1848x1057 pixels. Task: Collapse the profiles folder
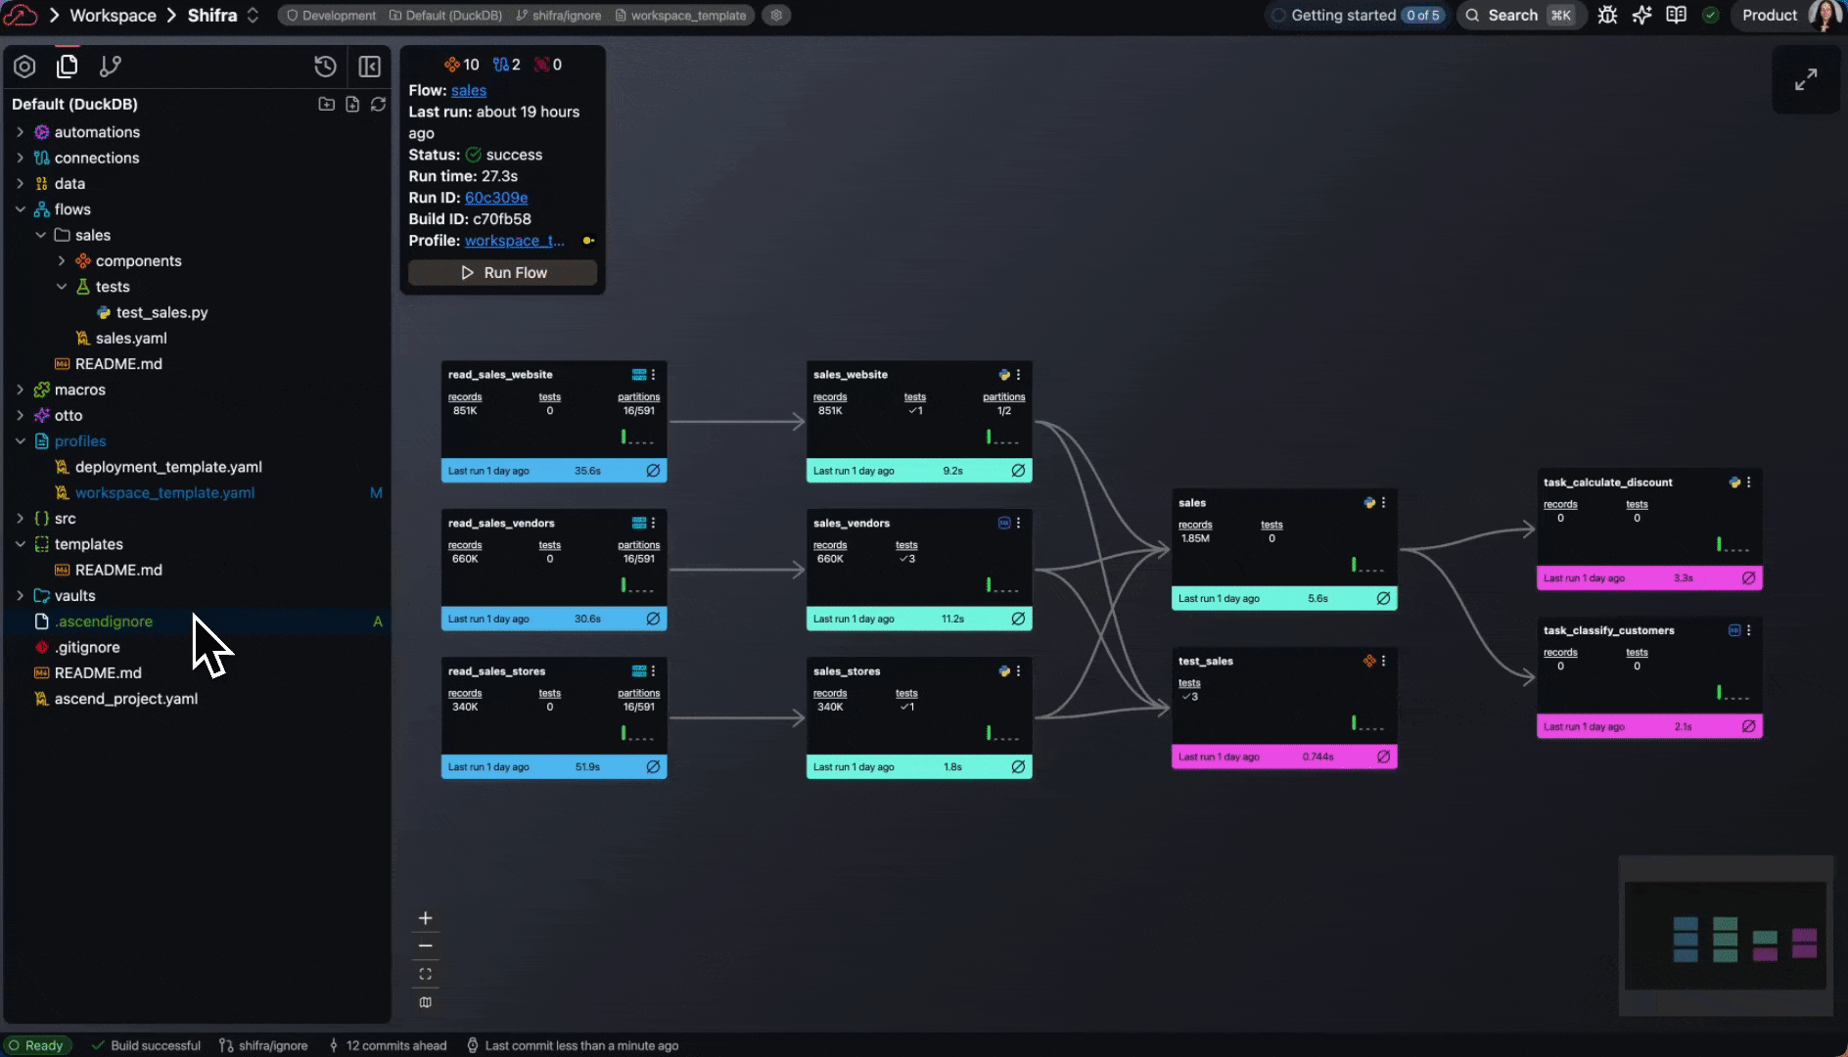pyautogui.click(x=21, y=441)
